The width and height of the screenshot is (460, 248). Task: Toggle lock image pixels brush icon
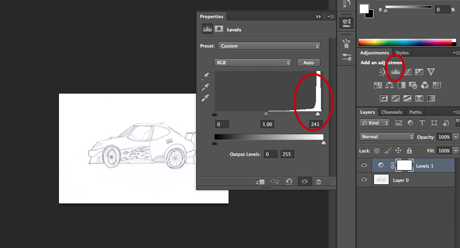pos(388,150)
